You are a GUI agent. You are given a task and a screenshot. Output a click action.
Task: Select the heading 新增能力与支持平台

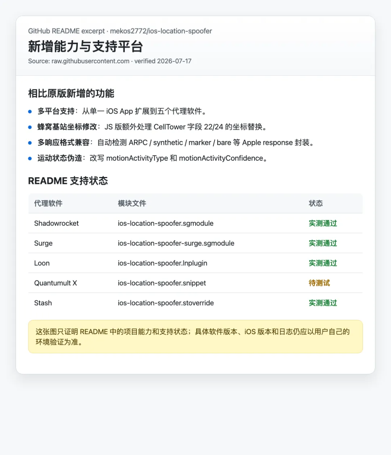click(85, 46)
